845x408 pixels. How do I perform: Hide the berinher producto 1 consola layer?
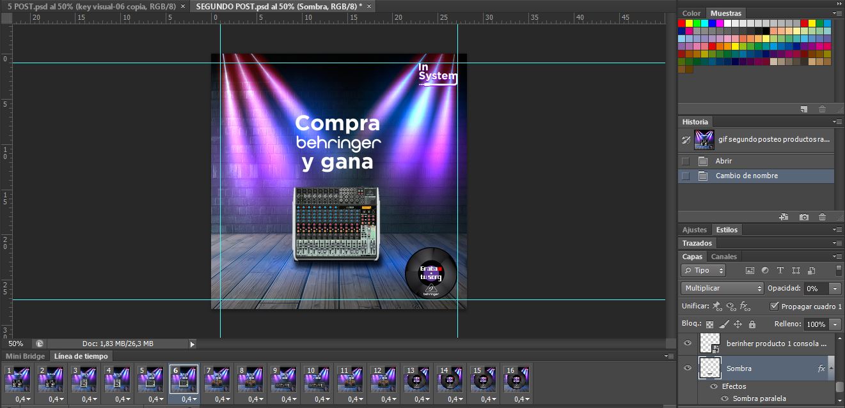[688, 343]
